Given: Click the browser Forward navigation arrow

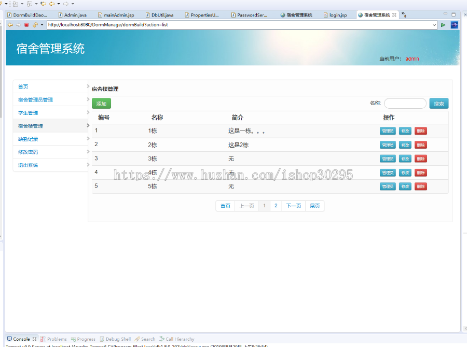Looking at the screenshot, I should (x=18, y=24).
